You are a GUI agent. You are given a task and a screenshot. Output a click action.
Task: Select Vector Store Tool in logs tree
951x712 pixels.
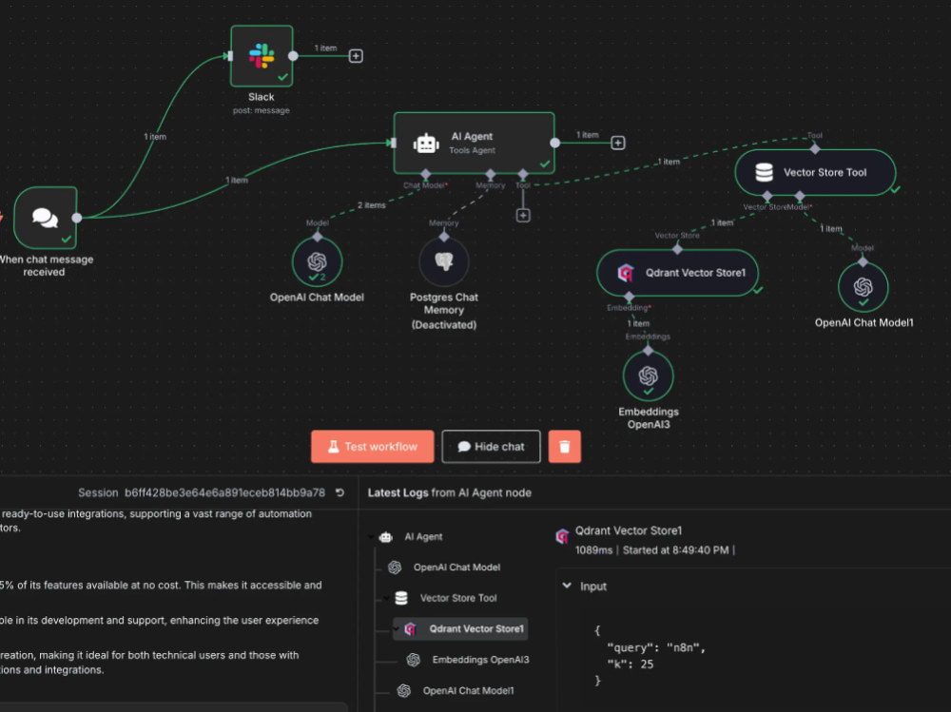click(458, 598)
